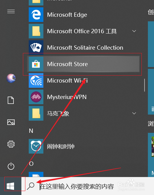Click the Microsoft Wi-Fi globe icon
The image size is (154, 195).
pyautogui.click(x=36, y=80)
